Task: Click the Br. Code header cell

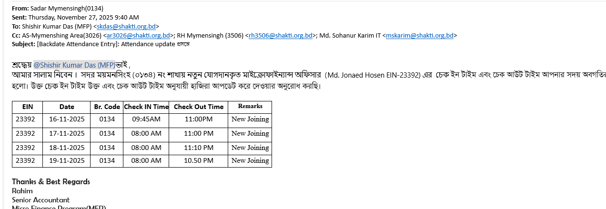Action: (107, 107)
